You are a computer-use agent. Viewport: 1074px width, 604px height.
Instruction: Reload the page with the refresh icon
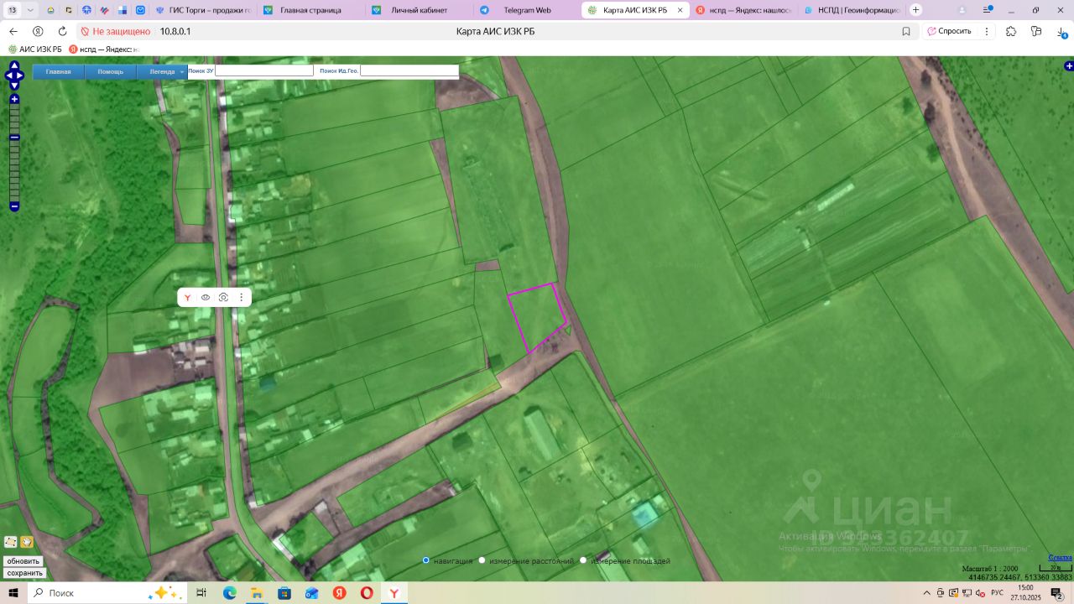(x=62, y=31)
